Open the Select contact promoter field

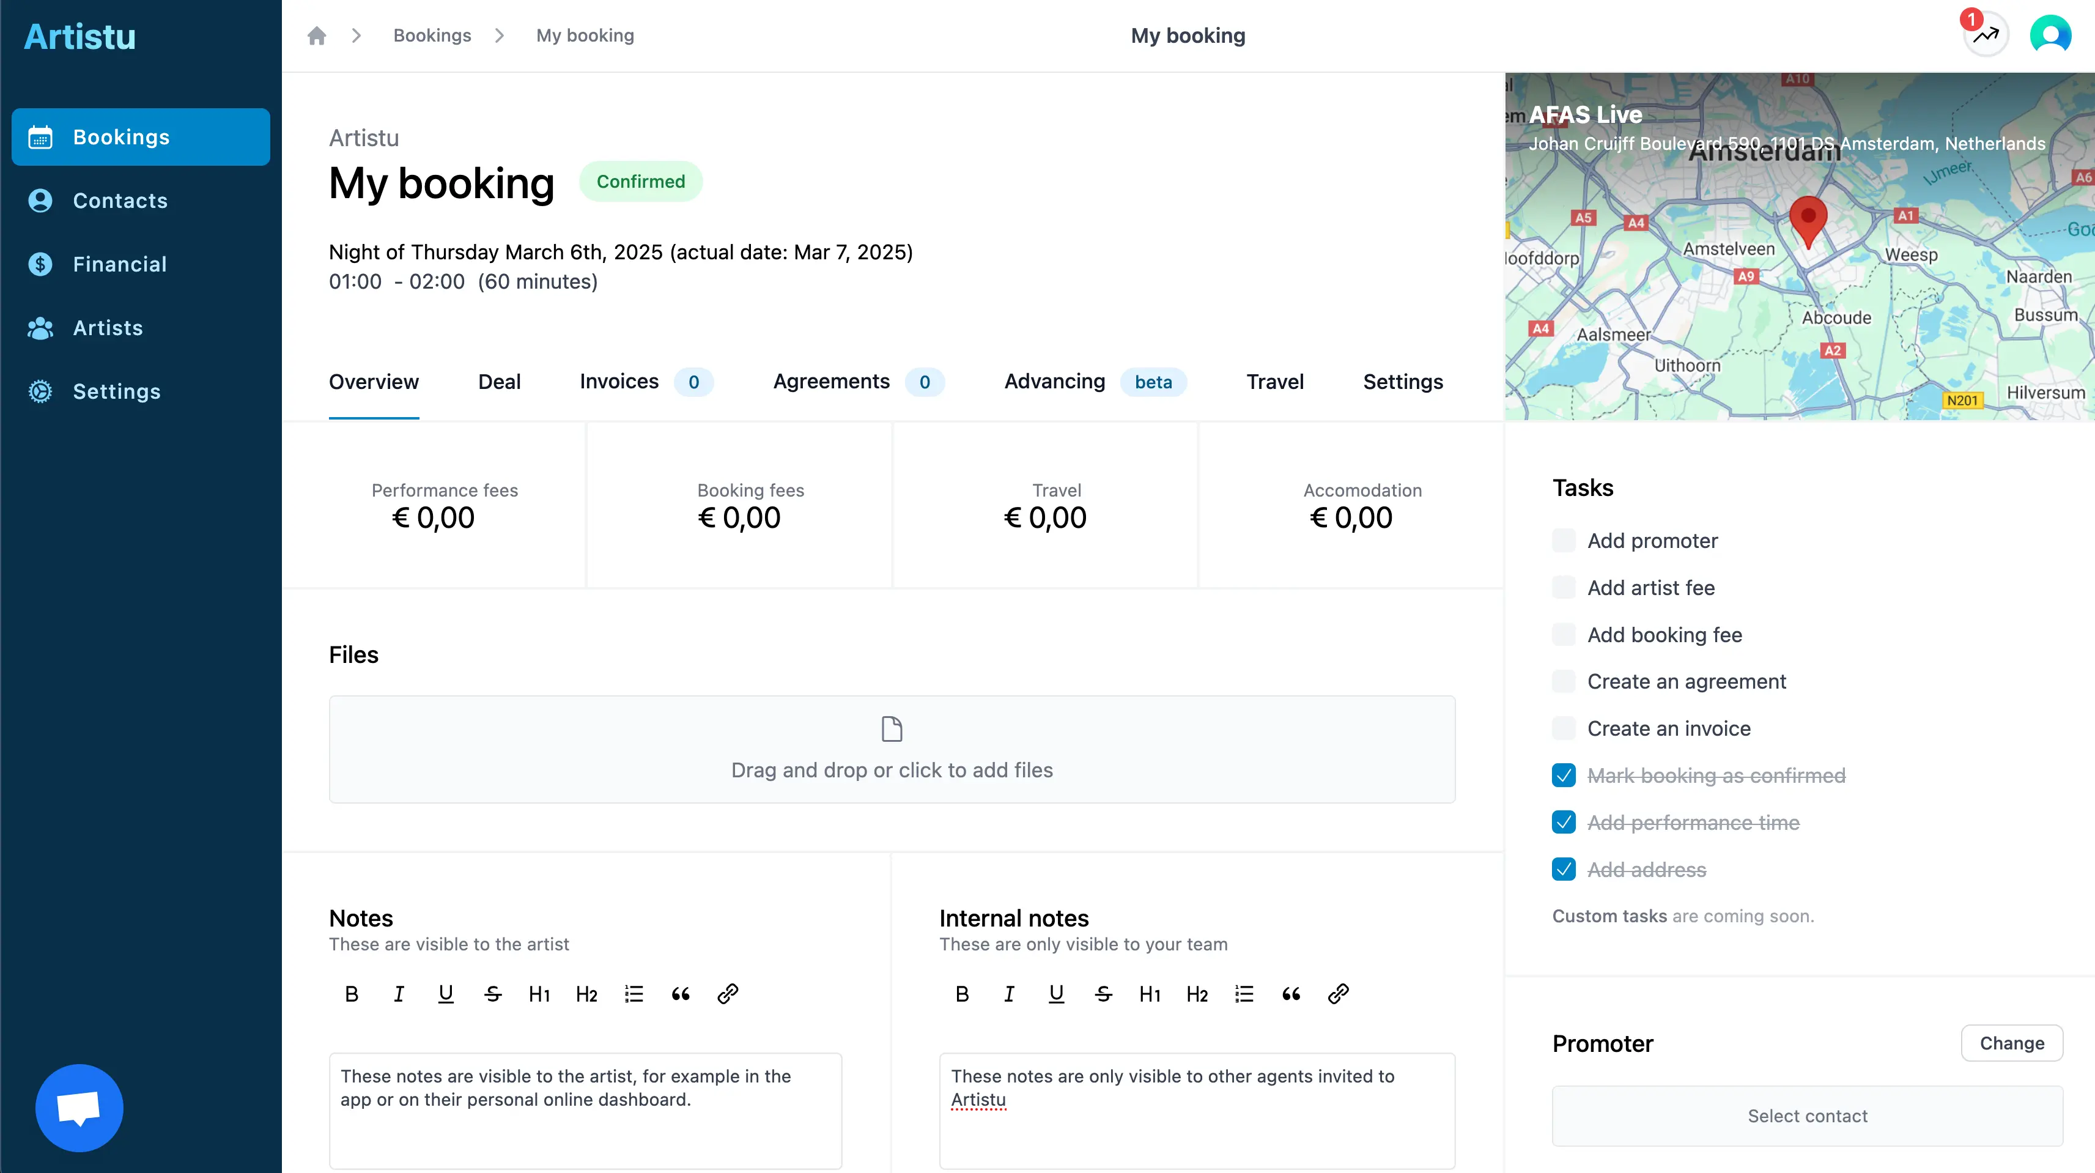(x=1807, y=1116)
